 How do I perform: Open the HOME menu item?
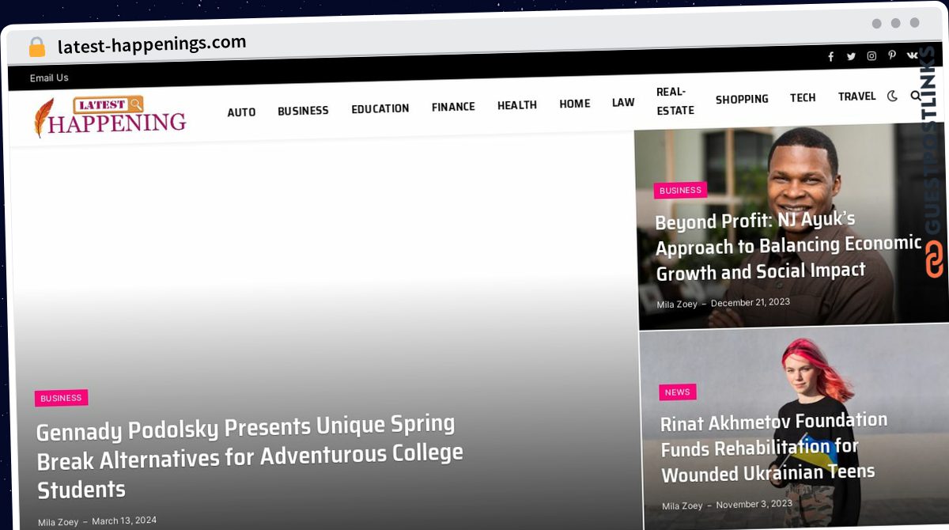[575, 104]
